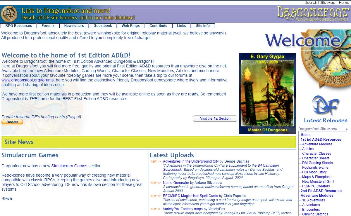Viewport: 351px width, 216px height.
Task: Click the Dragonsfoot Site Menu title
Action: [x=318, y=129]
